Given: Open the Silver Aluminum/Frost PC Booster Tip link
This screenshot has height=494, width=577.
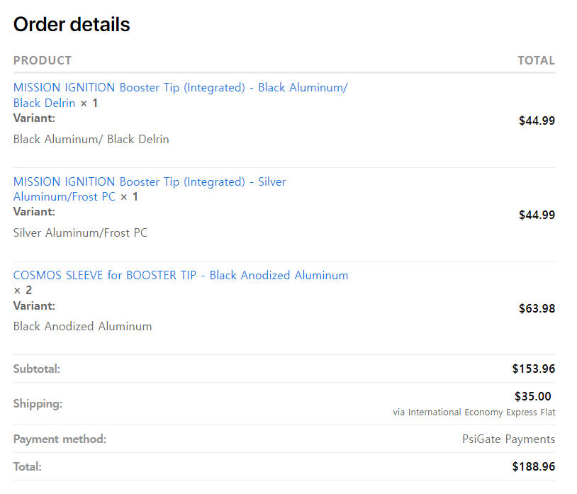Looking at the screenshot, I should click(150, 182).
